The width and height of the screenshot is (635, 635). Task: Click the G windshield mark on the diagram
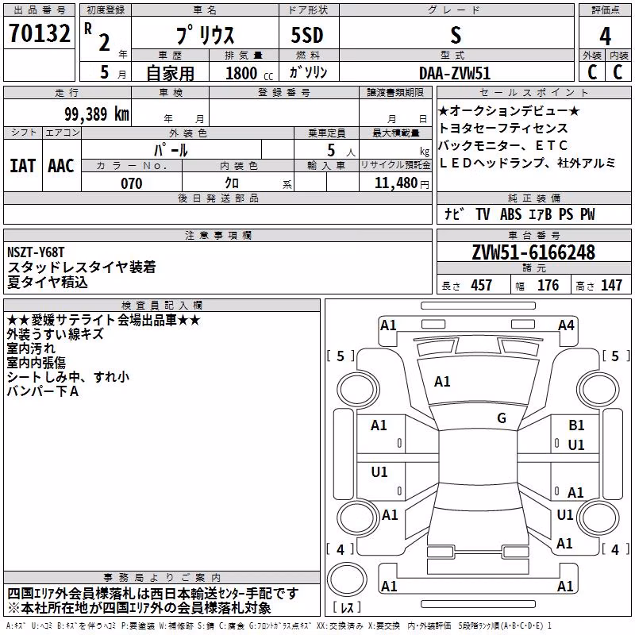tap(502, 418)
